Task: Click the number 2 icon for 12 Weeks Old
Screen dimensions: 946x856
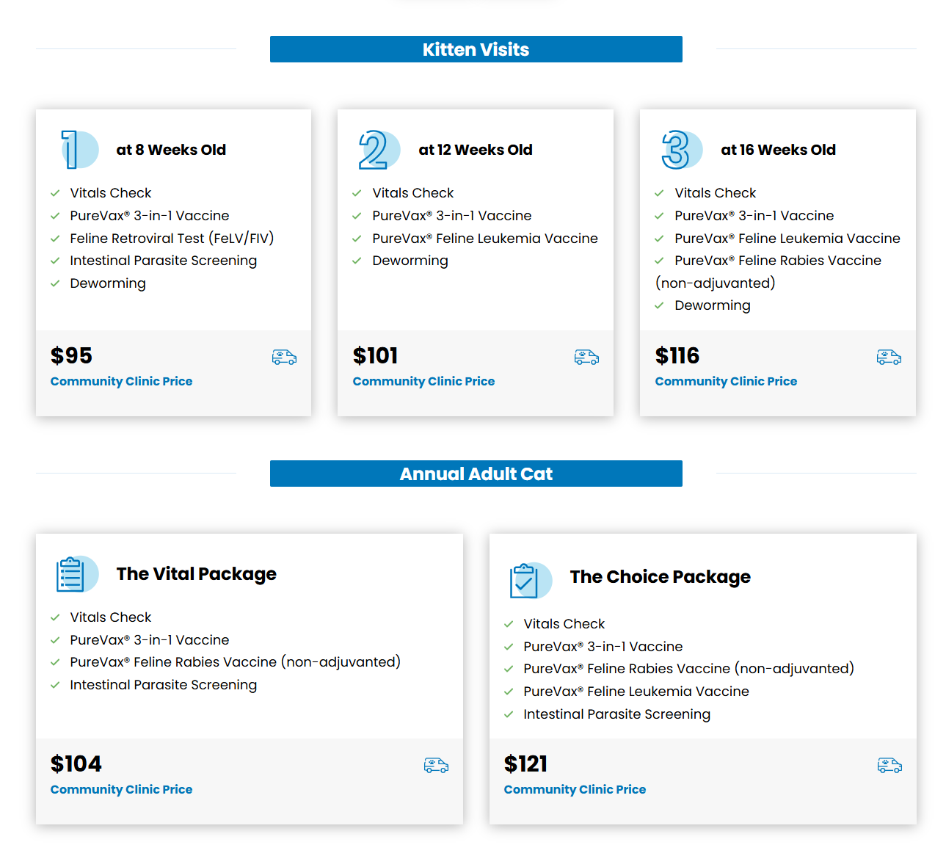Action: coord(379,150)
